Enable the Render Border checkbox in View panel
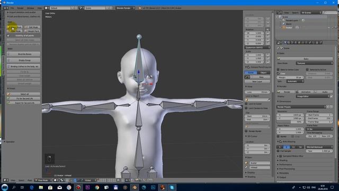Viewport: 339px width, 191px height. 246,131
